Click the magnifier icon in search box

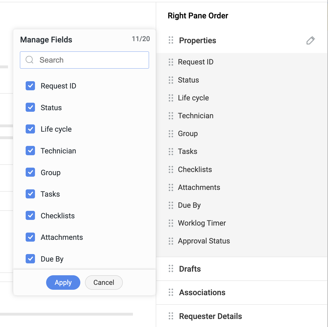[30, 60]
